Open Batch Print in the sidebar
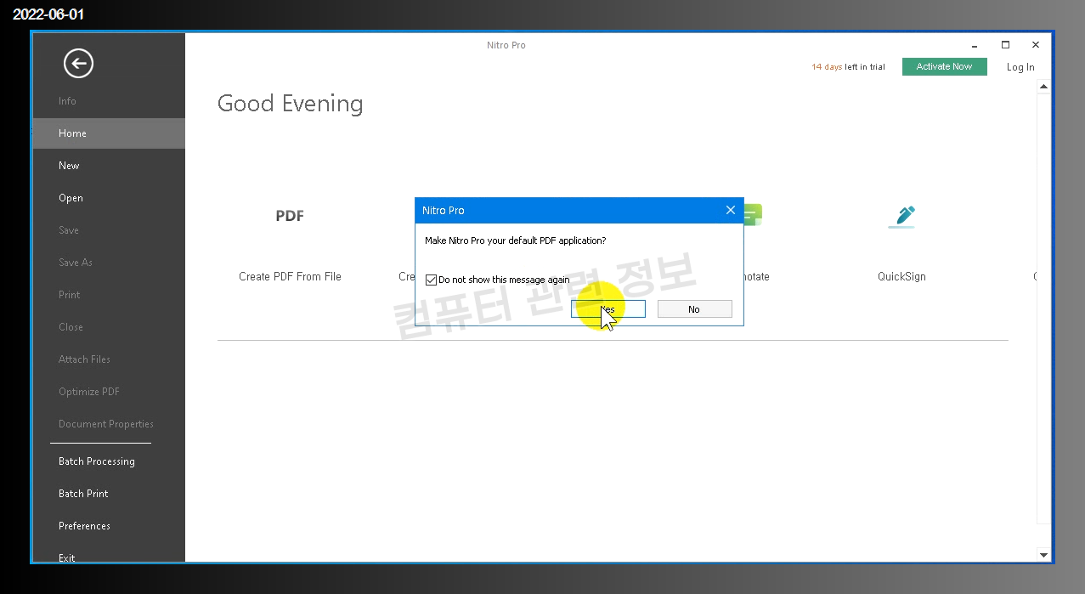The height and width of the screenshot is (594, 1085). tap(109, 494)
